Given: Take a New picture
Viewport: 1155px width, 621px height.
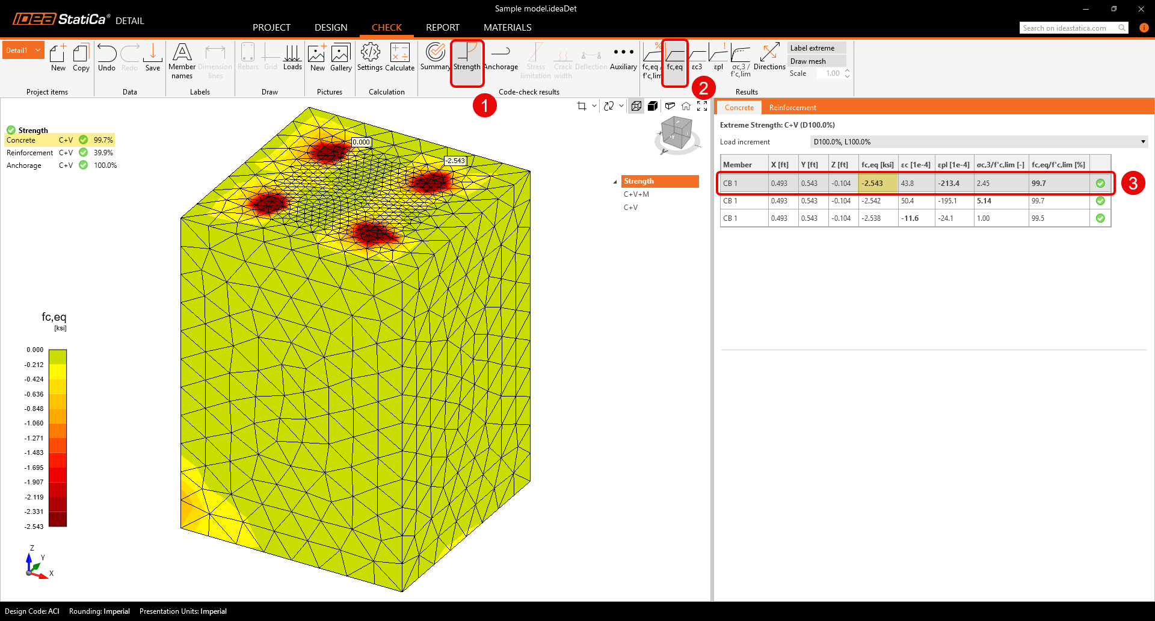Looking at the screenshot, I should [317, 58].
